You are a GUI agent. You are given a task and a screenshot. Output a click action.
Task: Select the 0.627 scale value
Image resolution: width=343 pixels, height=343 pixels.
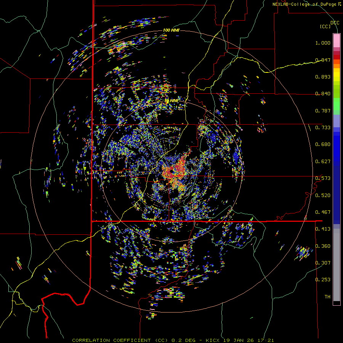[x=323, y=162]
